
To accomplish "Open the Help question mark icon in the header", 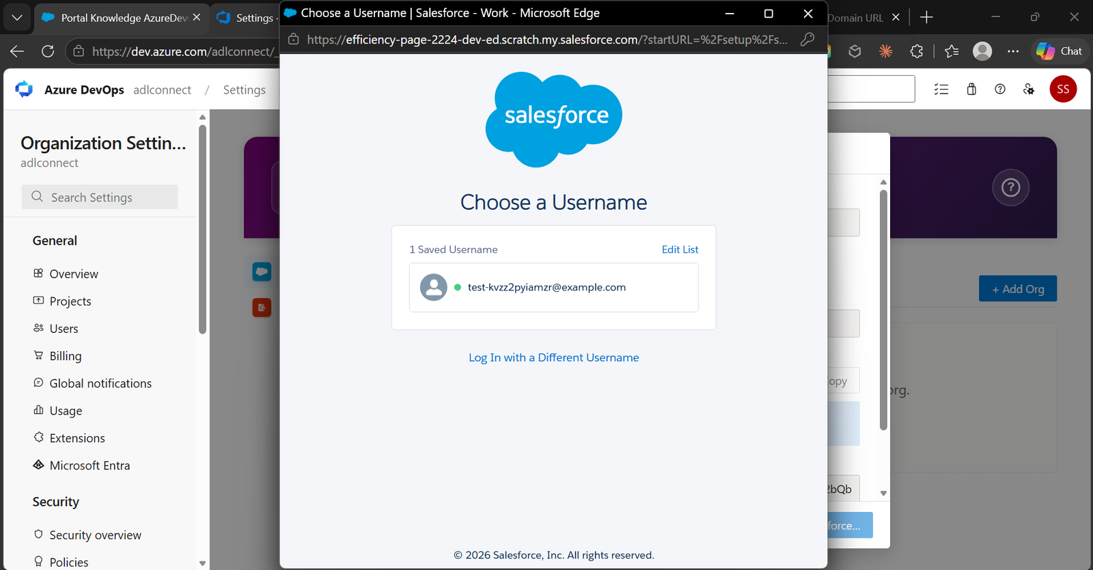I will click(x=1000, y=89).
